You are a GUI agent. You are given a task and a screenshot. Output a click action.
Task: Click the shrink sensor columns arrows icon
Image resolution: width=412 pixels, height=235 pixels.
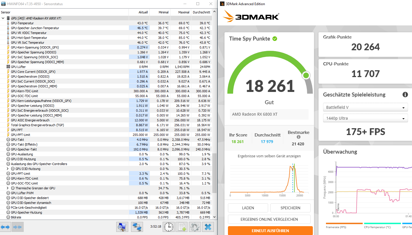17,227
